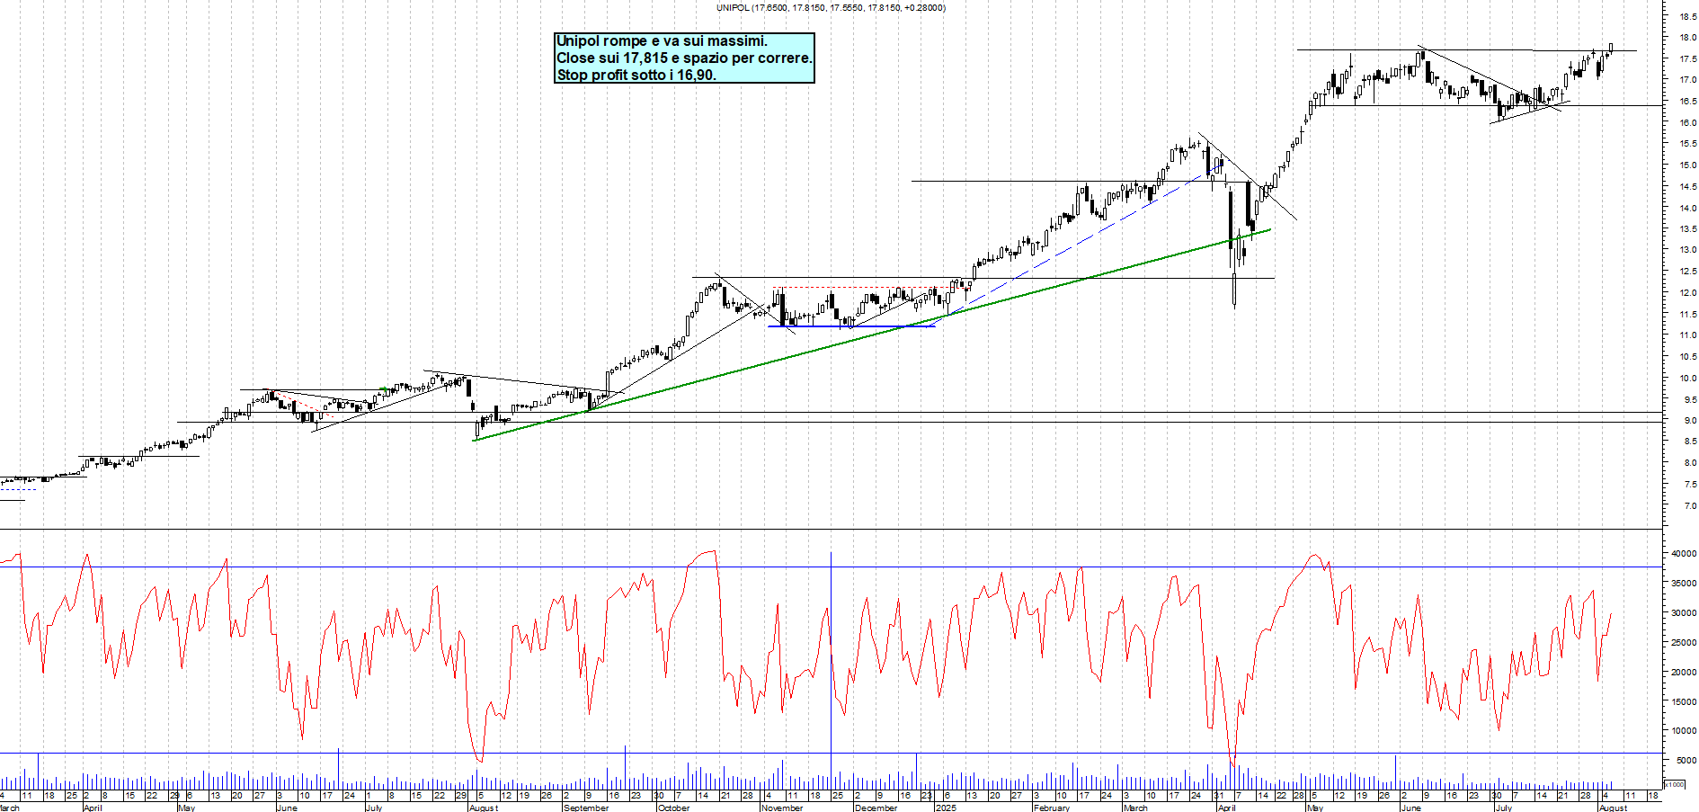Click the 18.0 price axis label

coord(1687,38)
